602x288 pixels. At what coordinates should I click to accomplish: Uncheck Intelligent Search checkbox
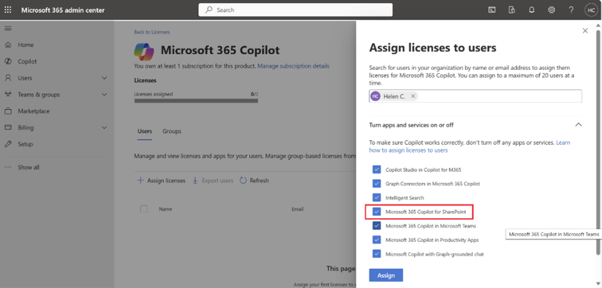click(x=377, y=198)
